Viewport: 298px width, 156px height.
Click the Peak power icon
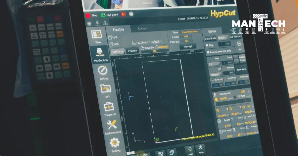221,131
